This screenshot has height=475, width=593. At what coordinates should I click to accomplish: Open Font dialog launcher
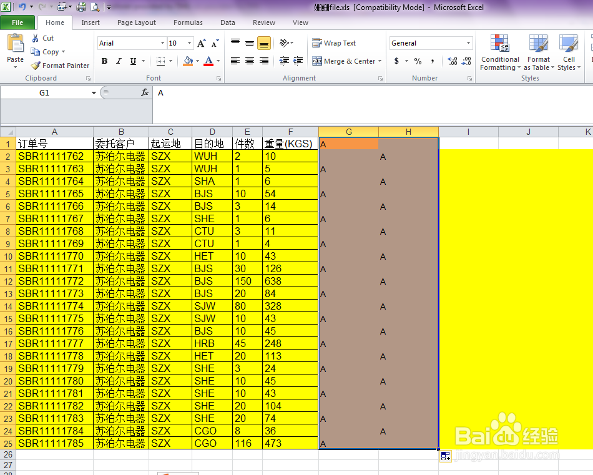tap(218, 78)
